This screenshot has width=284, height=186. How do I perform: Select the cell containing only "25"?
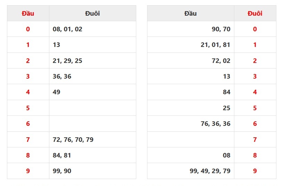(226, 108)
